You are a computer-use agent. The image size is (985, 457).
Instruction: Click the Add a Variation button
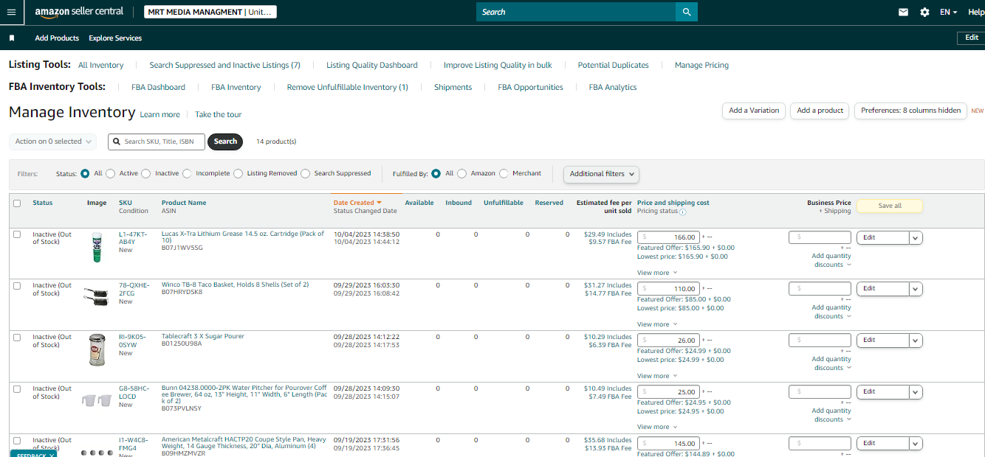click(754, 111)
